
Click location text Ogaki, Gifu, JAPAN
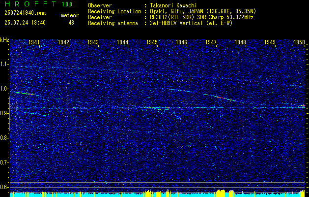176,11
